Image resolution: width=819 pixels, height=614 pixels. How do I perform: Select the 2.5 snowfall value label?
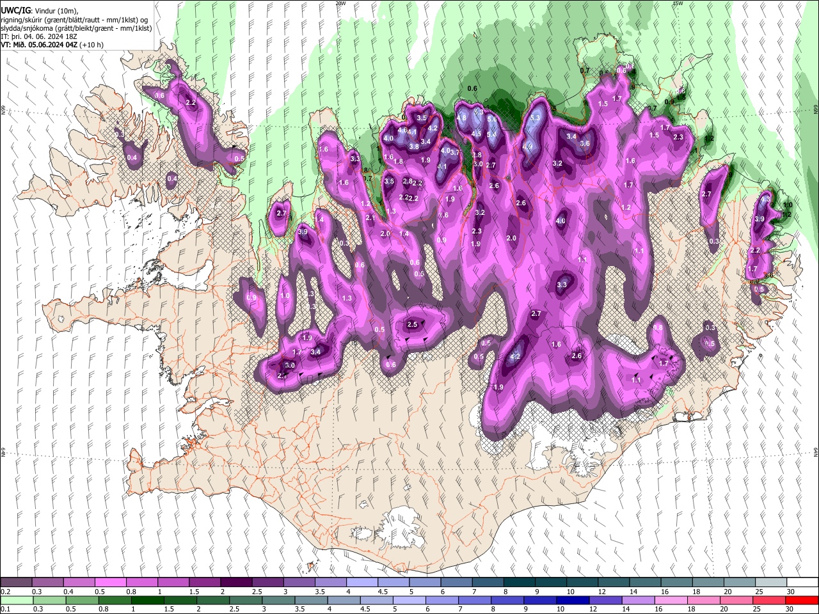point(412,324)
